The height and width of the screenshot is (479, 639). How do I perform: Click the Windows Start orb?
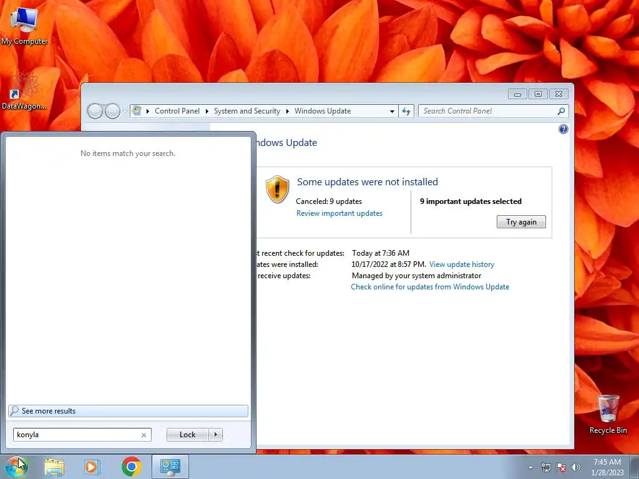pyautogui.click(x=16, y=467)
